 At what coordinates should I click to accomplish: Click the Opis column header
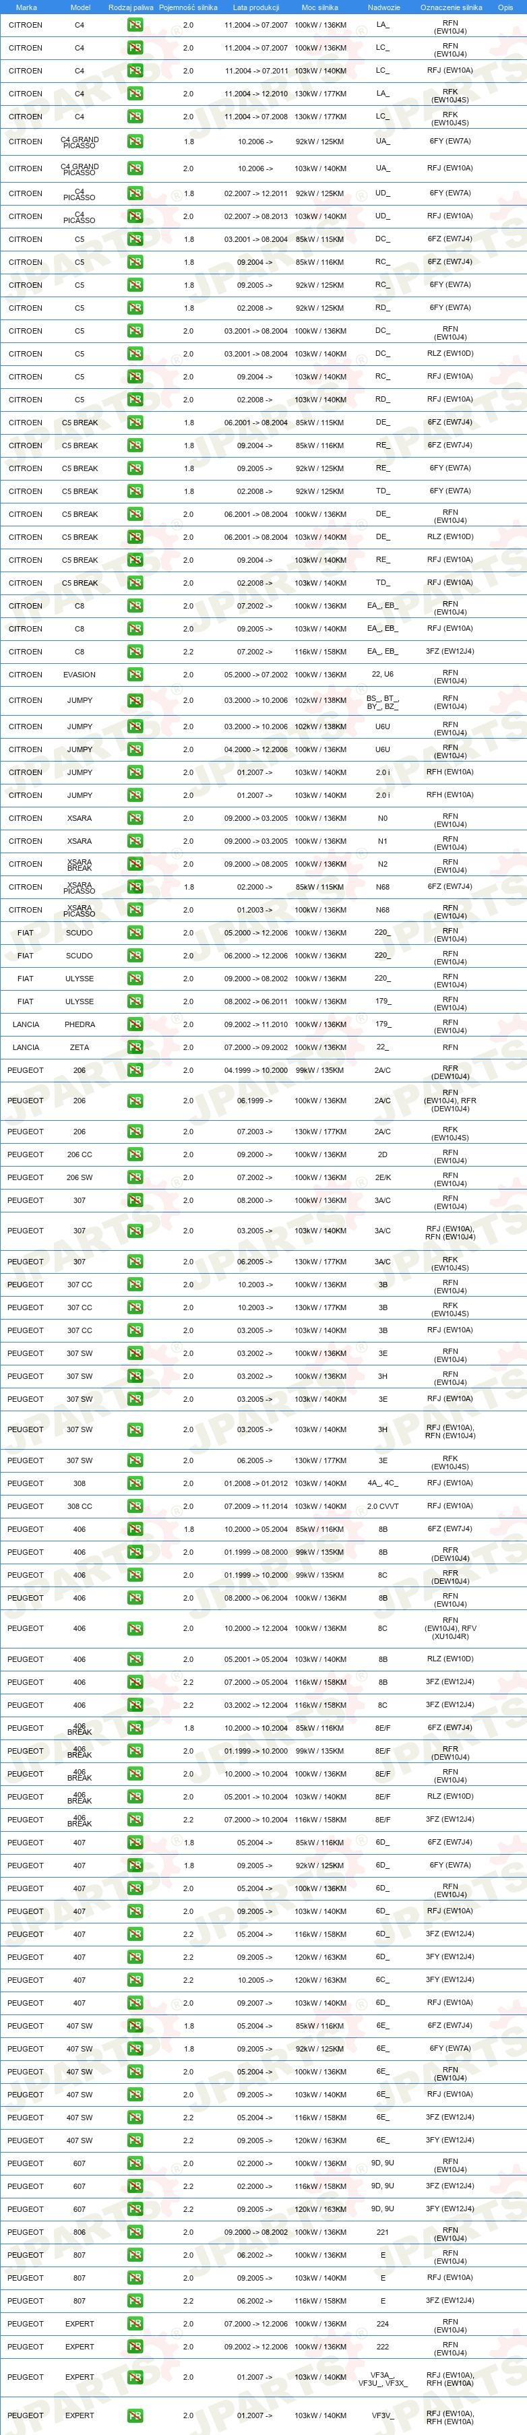pyautogui.click(x=505, y=7)
